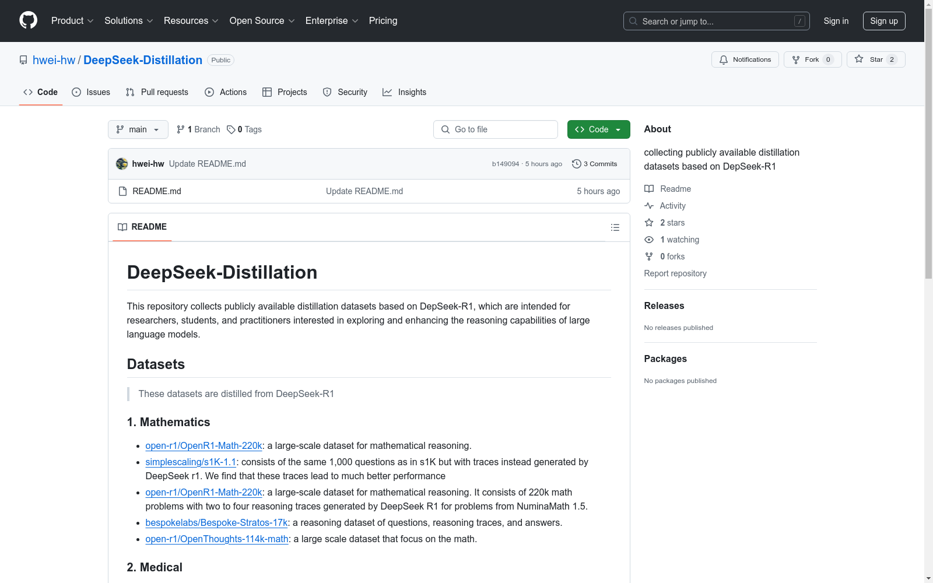Click the Sign up button
This screenshot has width=933, height=583.
884,21
